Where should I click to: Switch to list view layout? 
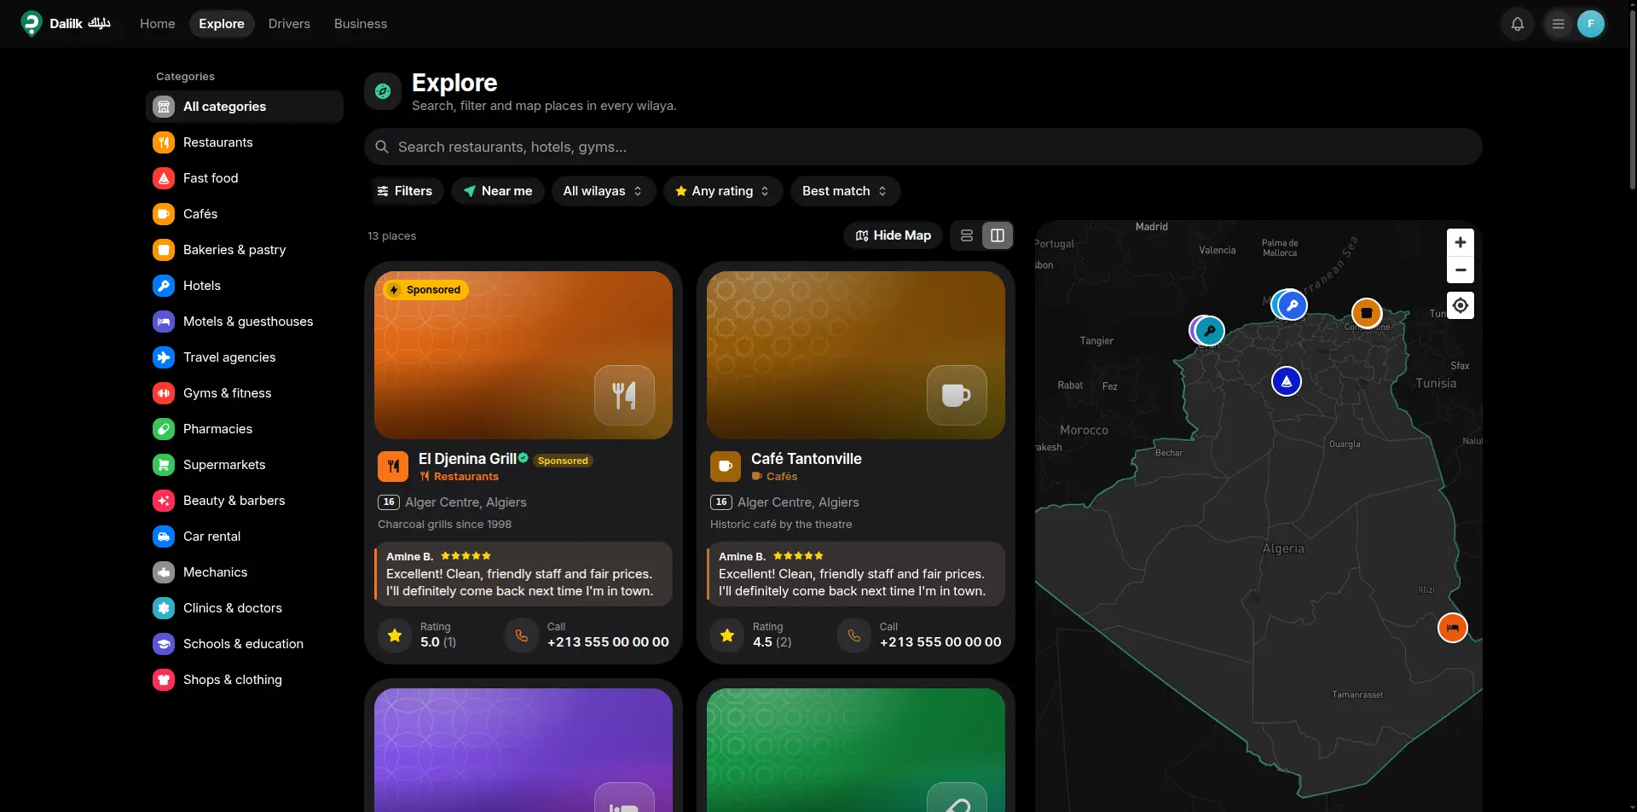click(x=967, y=235)
